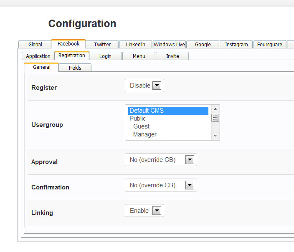Switch to the Windows Live tab
This screenshot has width=294, height=252.
[x=169, y=44]
